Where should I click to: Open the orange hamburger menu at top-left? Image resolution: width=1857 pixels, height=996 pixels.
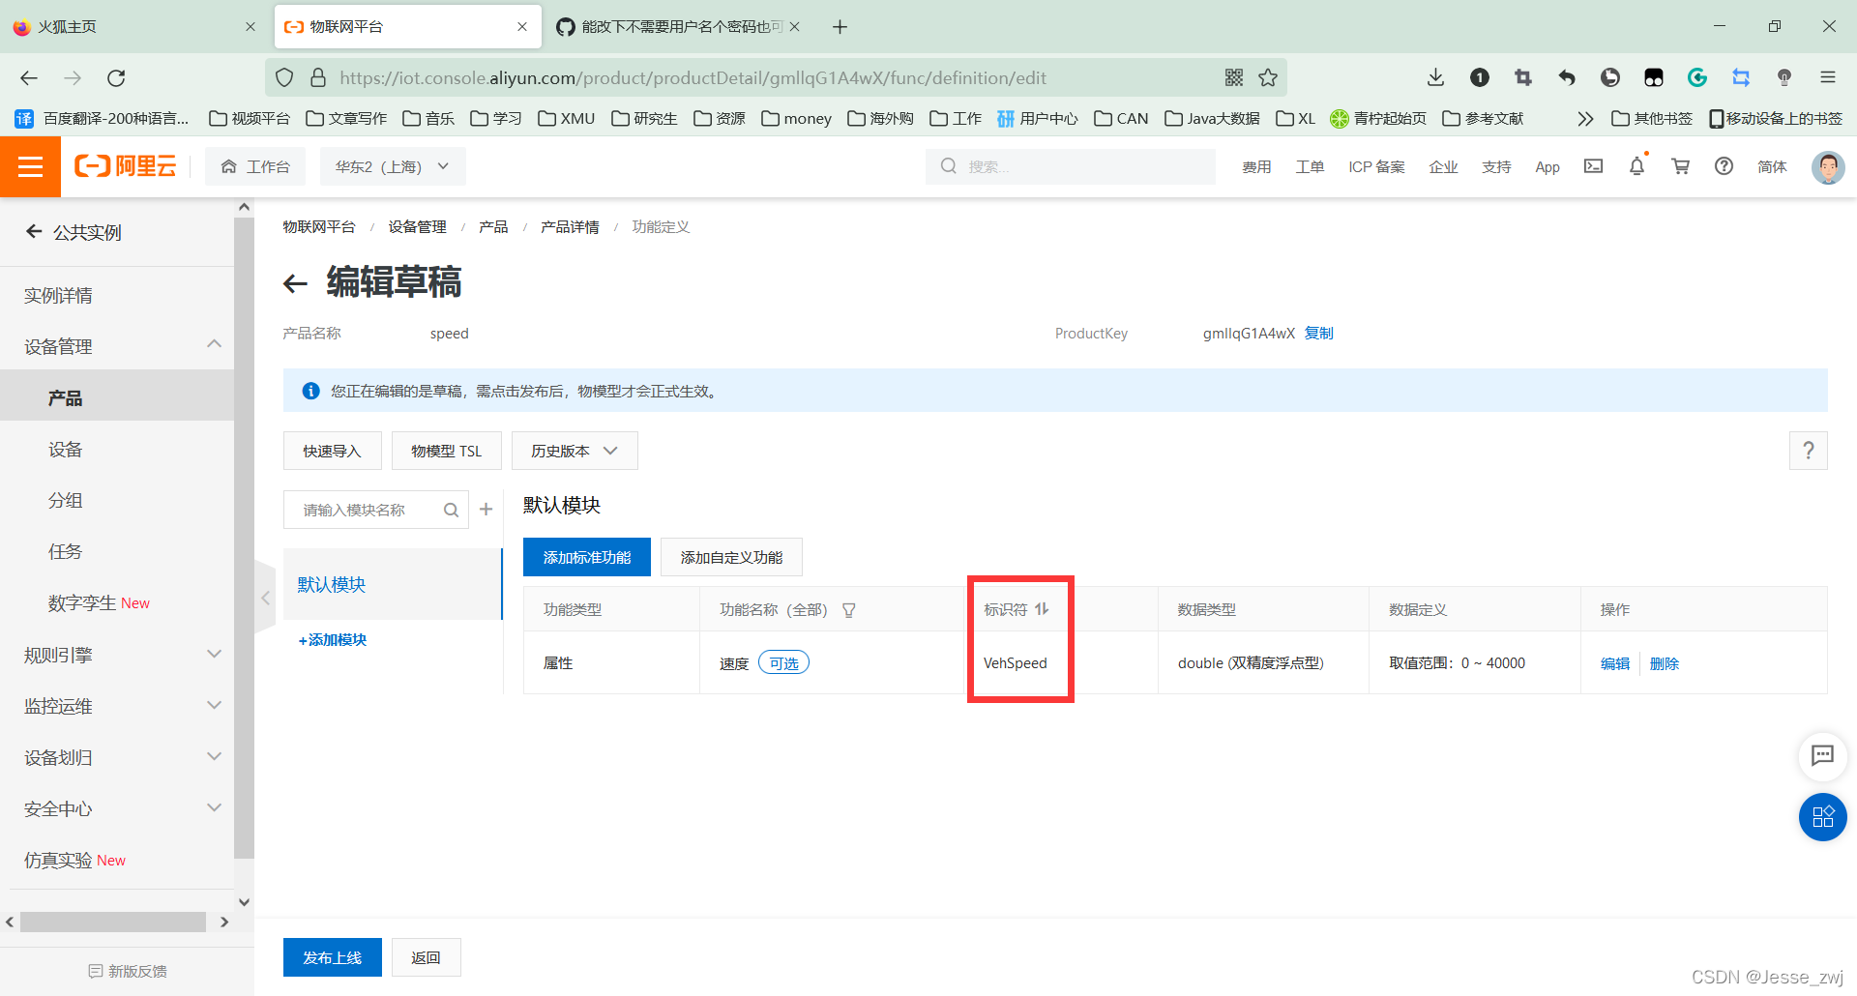pos(30,165)
